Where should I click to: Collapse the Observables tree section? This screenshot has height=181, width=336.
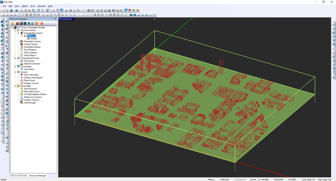pos(15,86)
